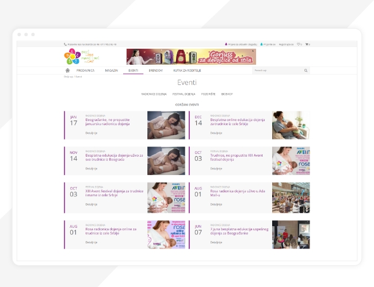This screenshot has width=374, height=287.
Task: Click the Gorjuss banner advertisement
Action: coord(191,56)
